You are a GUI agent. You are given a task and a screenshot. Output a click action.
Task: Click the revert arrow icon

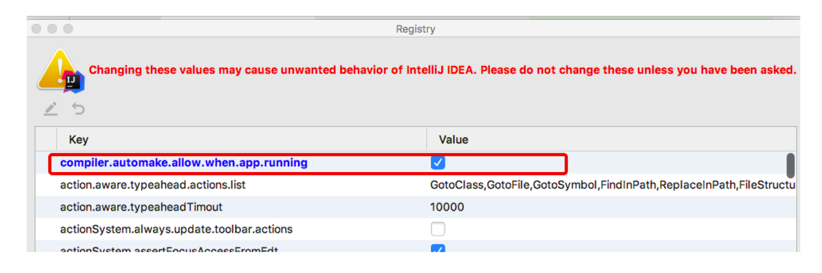click(x=78, y=108)
